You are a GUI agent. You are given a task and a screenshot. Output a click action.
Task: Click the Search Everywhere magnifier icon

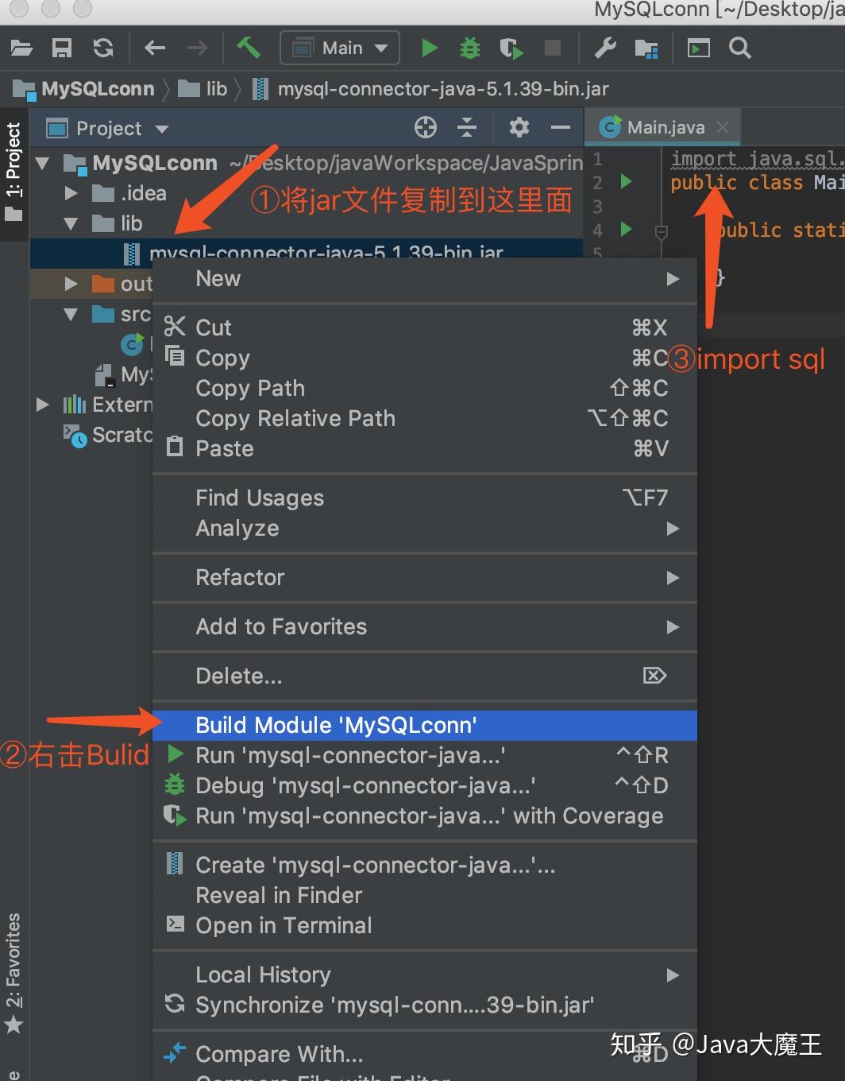coord(740,48)
